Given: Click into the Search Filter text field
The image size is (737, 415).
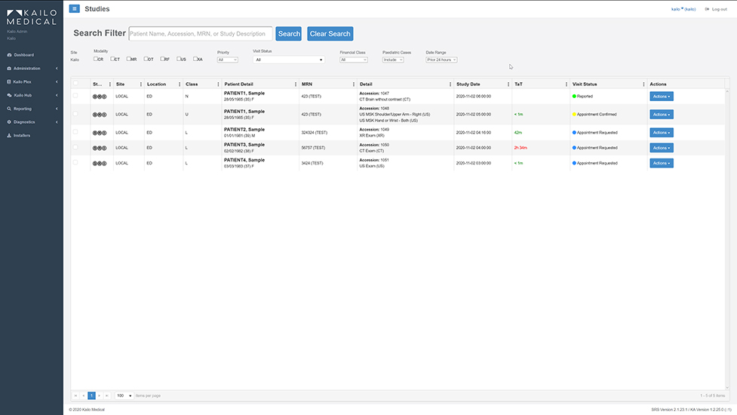Looking at the screenshot, I should [200, 34].
